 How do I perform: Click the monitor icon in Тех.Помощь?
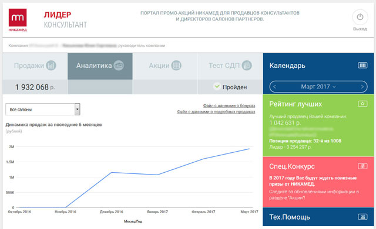click(x=362, y=217)
